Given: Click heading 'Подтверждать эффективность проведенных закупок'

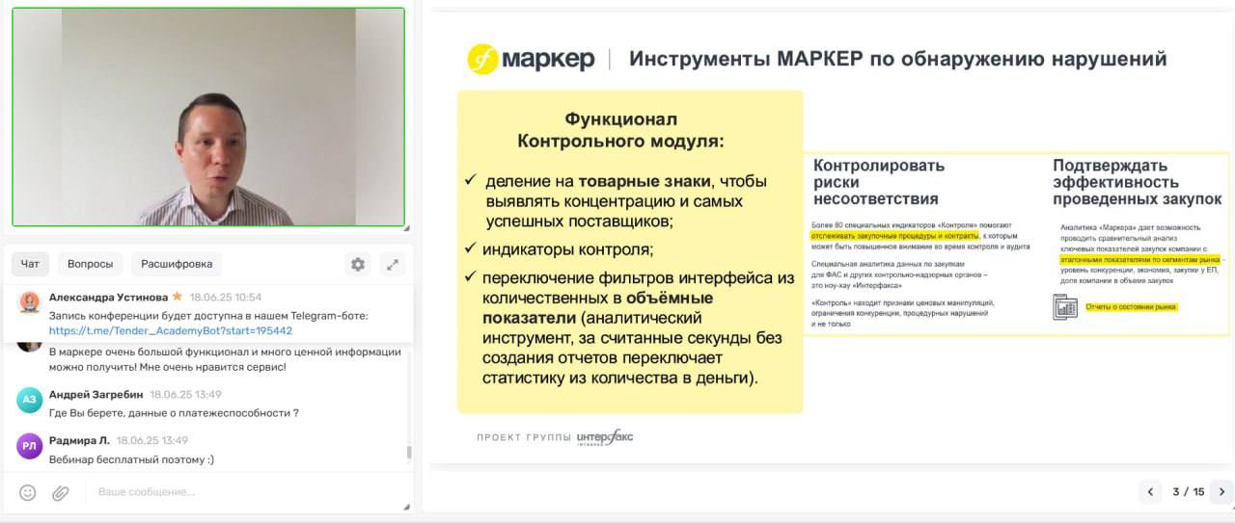Looking at the screenshot, I should tap(1138, 182).
